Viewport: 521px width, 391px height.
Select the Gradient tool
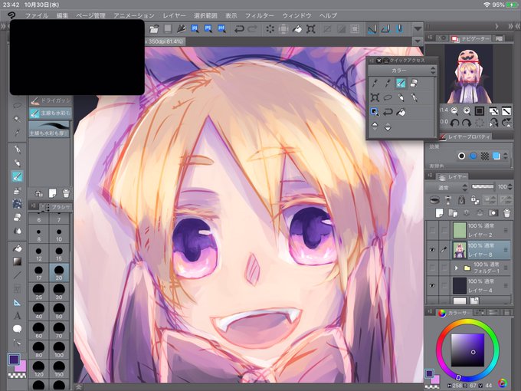pyautogui.click(x=18, y=261)
